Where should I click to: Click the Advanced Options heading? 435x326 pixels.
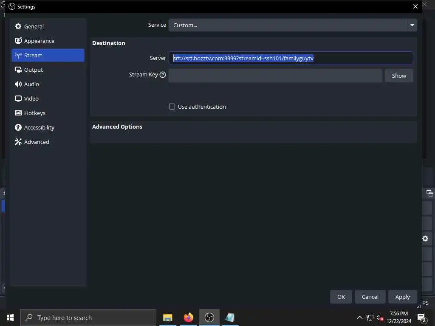(117, 126)
